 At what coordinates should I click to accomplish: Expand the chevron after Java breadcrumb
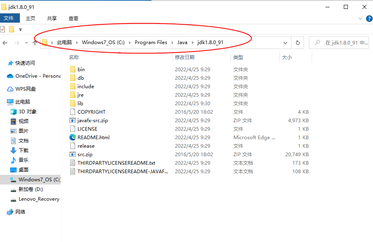(192, 43)
